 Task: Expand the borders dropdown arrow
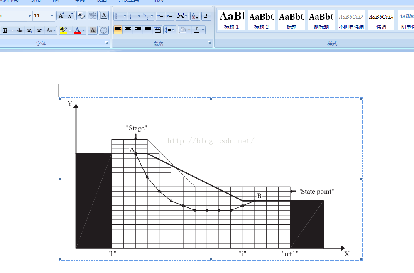click(x=203, y=30)
